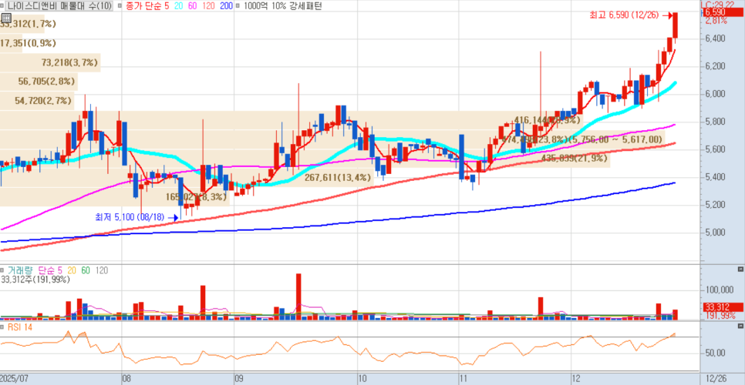The height and width of the screenshot is (385, 745).
Task: Click the LC:29.22 label at top right
Action: (x=717, y=4)
